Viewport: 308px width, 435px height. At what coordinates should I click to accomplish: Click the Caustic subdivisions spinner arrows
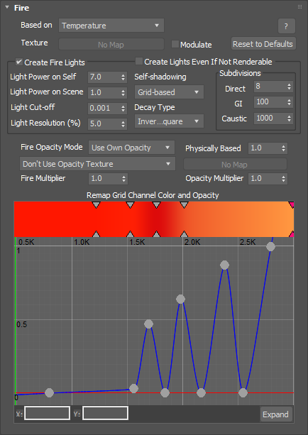pyautogui.click(x=289, y=119)
